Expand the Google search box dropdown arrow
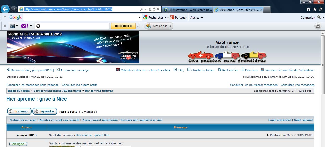 point(140,18)
